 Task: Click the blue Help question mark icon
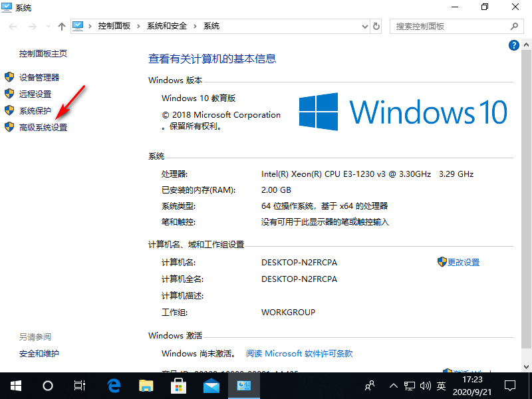coord(513,45)
